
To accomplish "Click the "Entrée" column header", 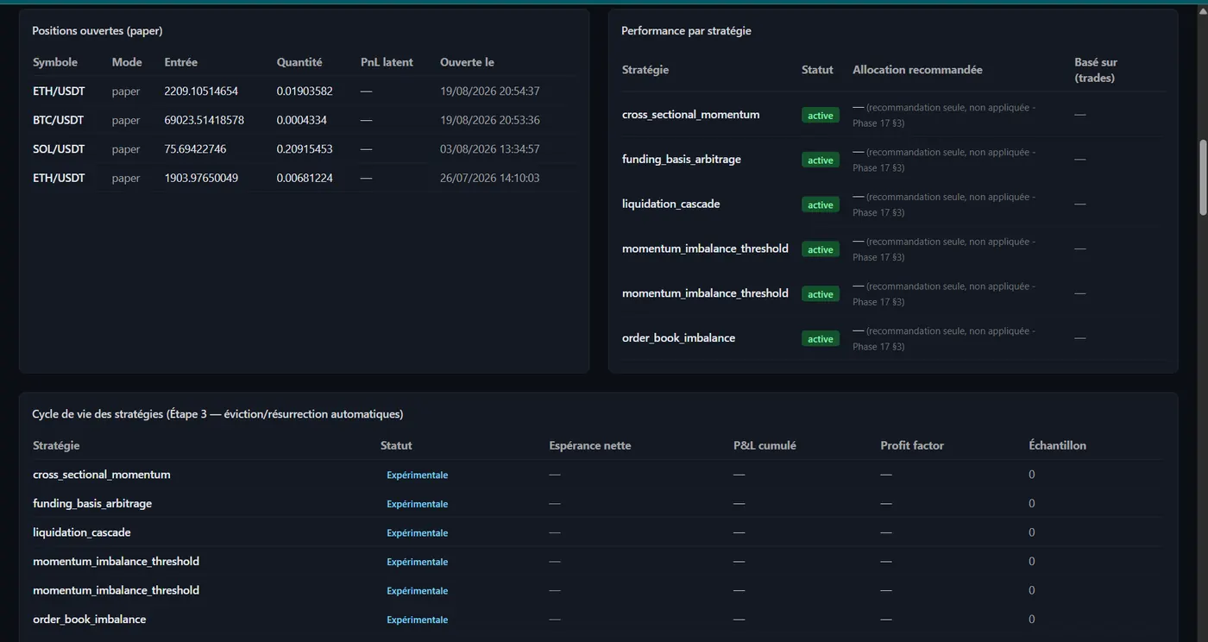I will (181, 62).
